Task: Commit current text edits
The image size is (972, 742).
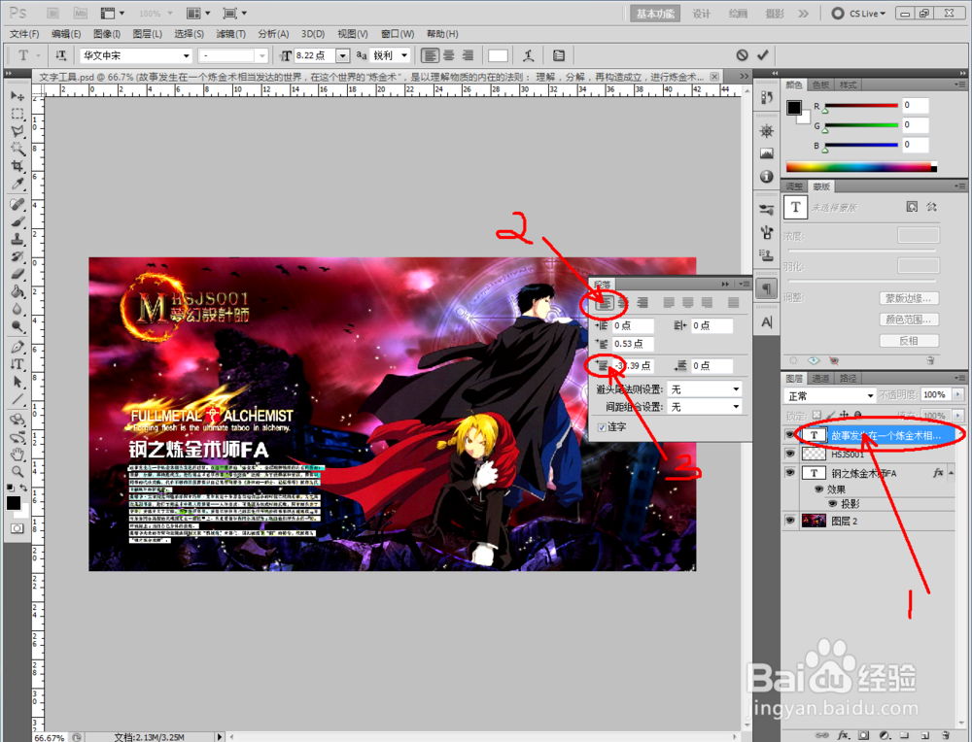Action: pyautogui.click(x=762, y=55)
